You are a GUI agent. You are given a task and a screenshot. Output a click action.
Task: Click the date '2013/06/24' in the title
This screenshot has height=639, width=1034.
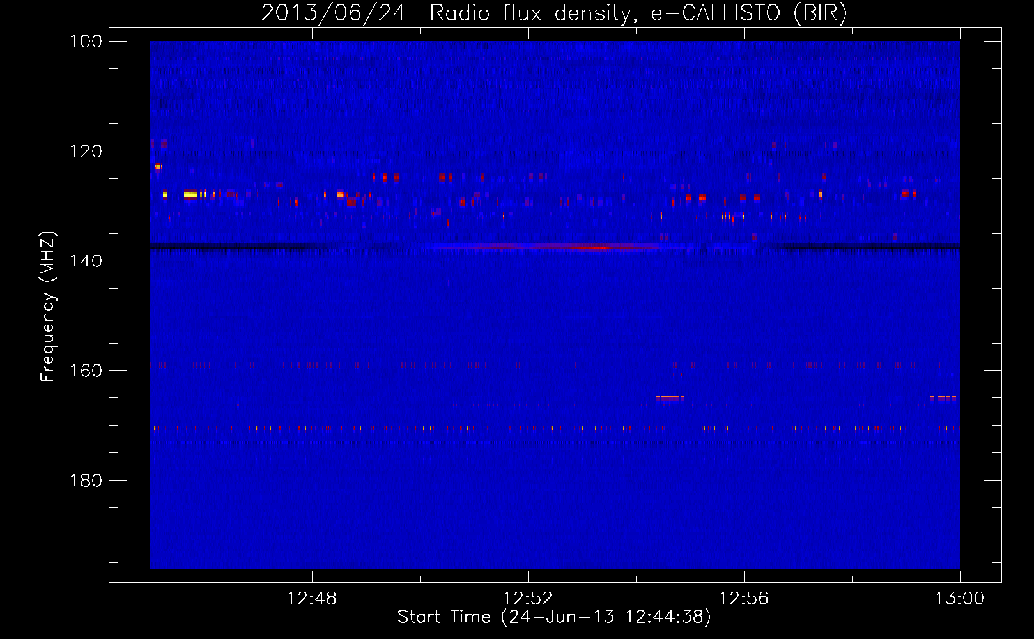[x=334, y=13]
